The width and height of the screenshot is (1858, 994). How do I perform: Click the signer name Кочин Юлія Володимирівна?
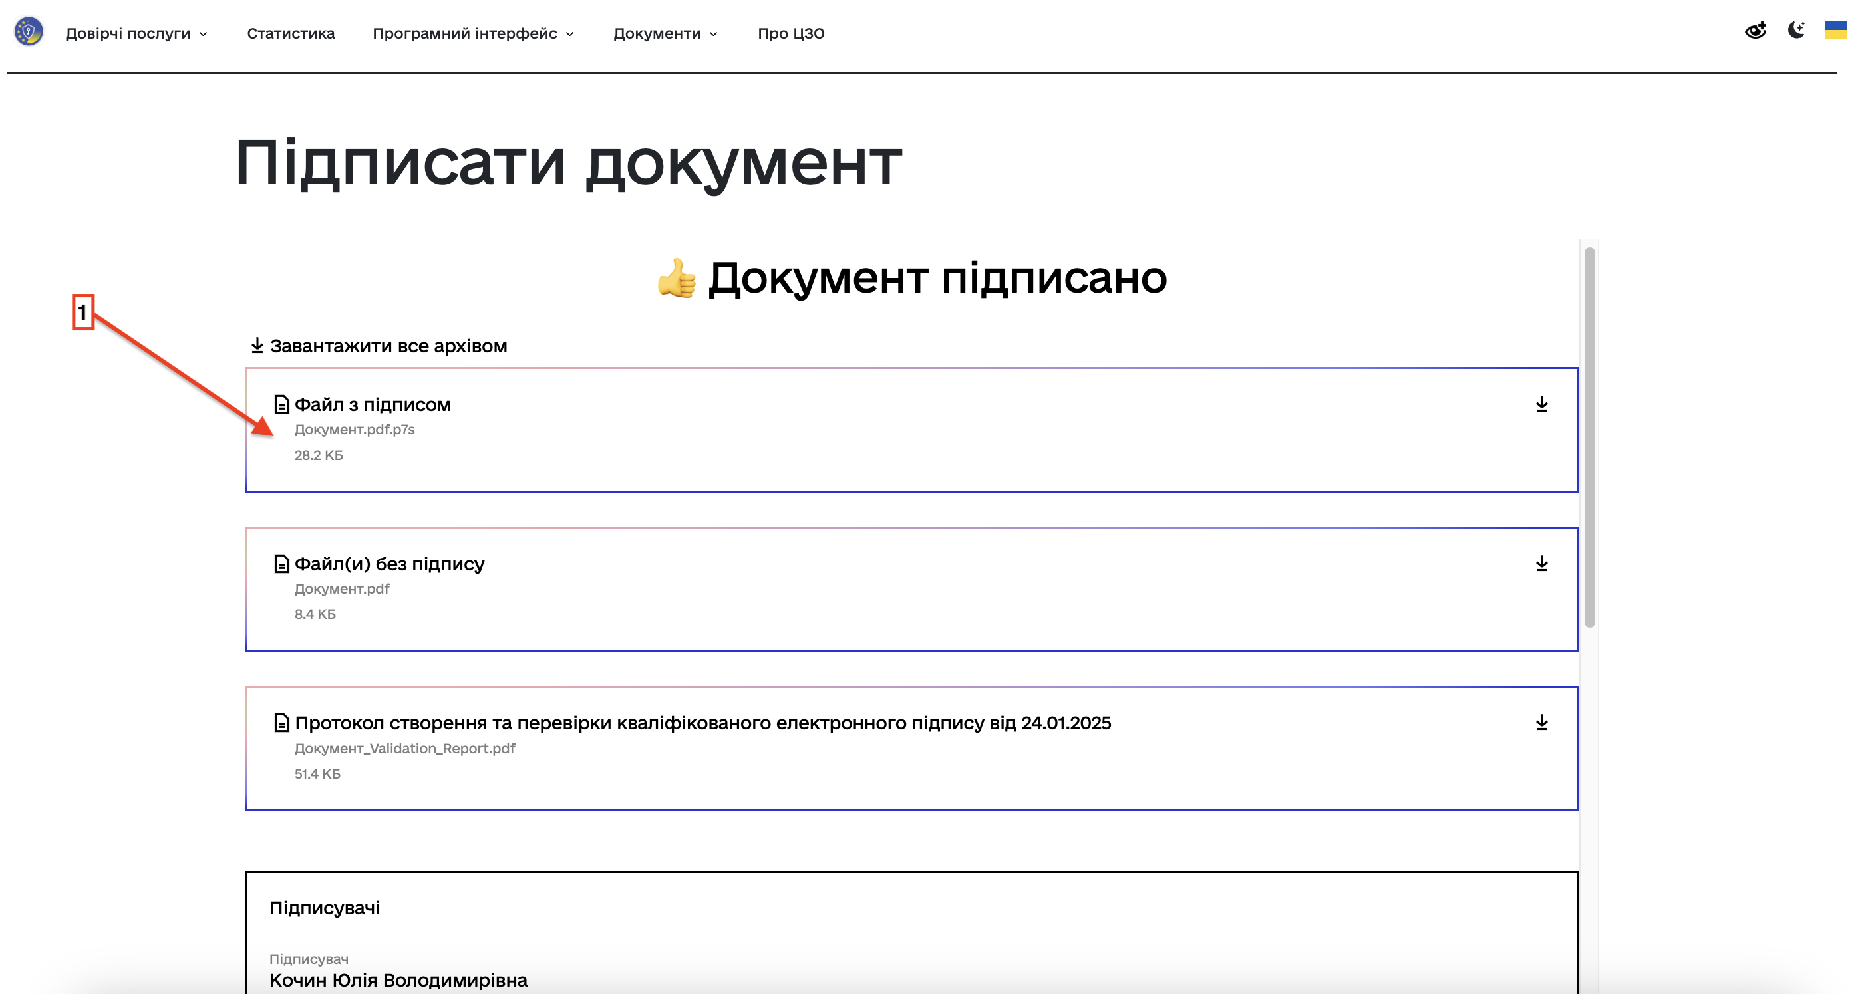pos(398,979)
